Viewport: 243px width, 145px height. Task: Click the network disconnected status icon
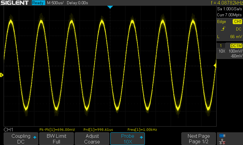tap(222, 142)
